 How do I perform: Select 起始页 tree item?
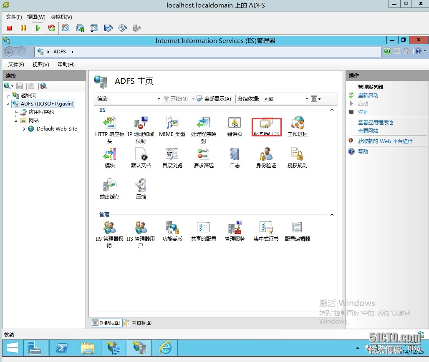(x=28, y=96)
